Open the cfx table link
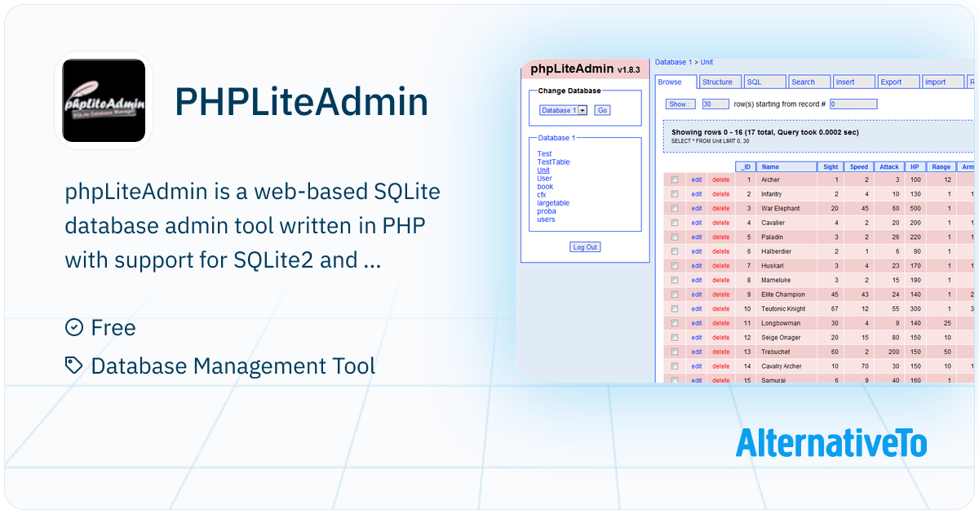The image size is (979, 514). pos(542,195)
